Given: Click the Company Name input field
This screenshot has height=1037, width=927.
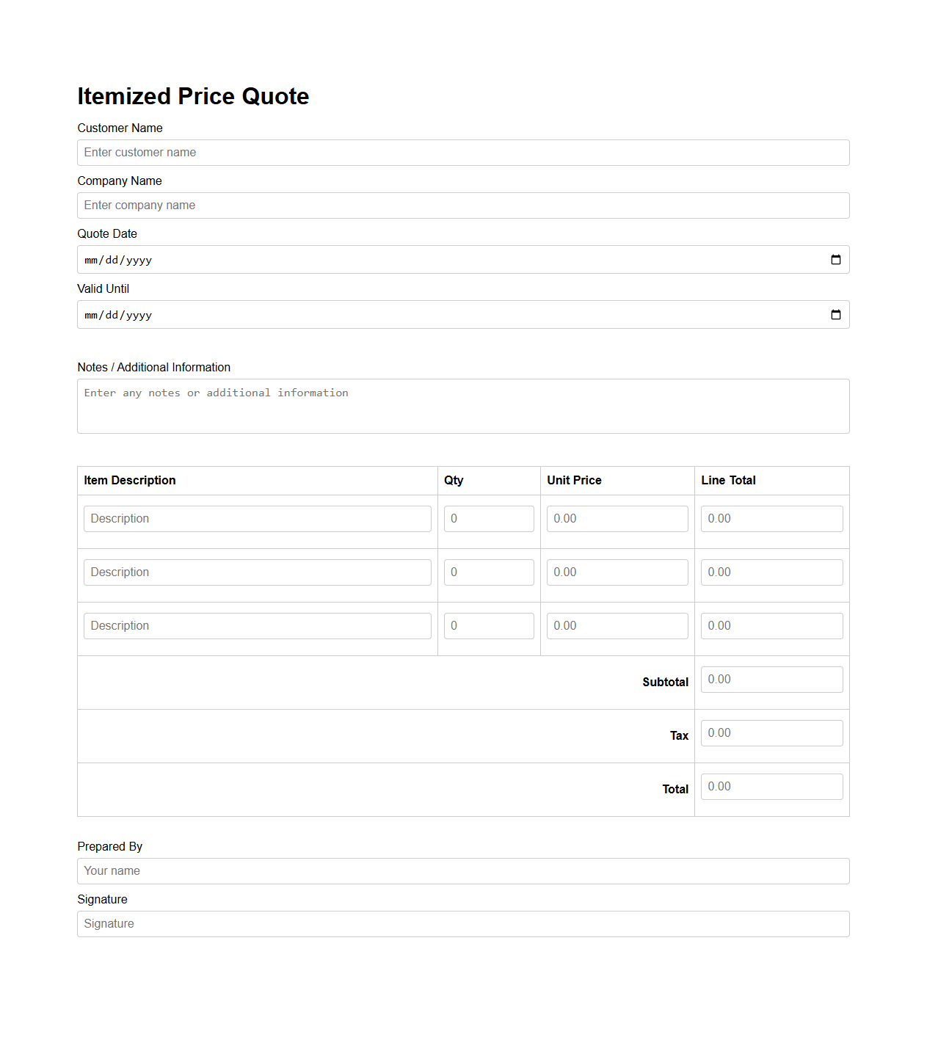Looking at the screenshot, I should click(x=463, y=205).
